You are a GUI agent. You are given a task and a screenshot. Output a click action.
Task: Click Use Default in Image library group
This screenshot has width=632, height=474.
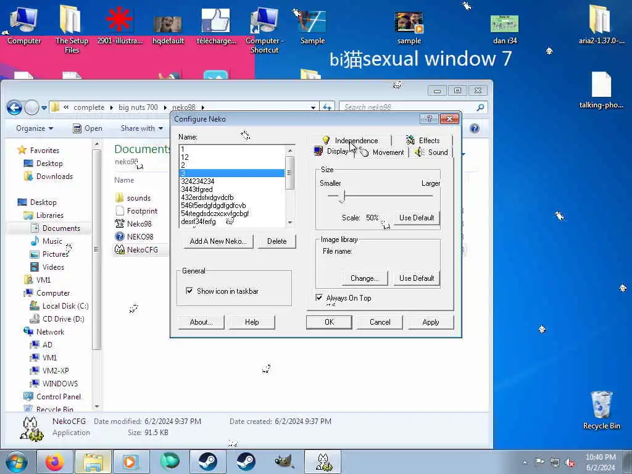point(417,278)
